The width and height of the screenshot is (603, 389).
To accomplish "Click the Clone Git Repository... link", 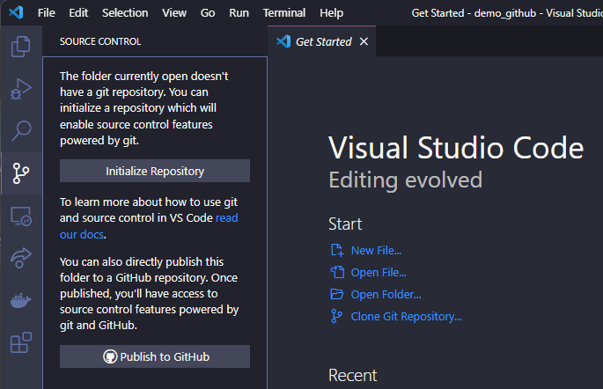I will [406, 316].
